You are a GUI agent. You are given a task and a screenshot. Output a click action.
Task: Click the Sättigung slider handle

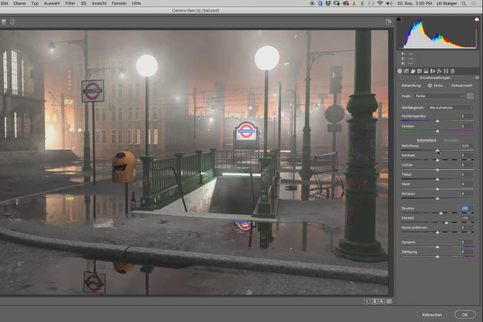pos(437,257)
